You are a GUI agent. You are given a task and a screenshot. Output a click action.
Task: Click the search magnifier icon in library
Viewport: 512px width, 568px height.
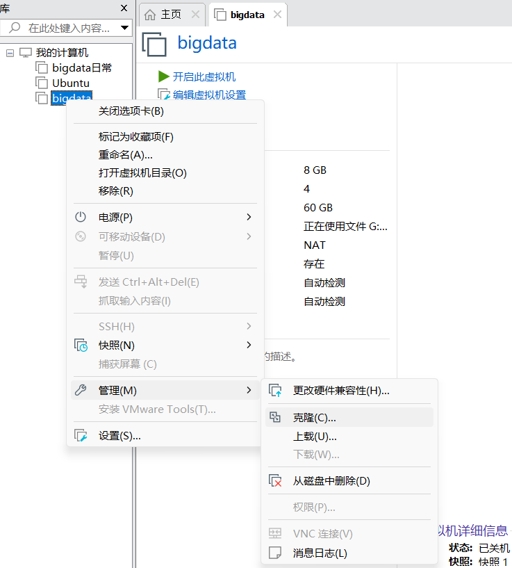tap(15, 28)
